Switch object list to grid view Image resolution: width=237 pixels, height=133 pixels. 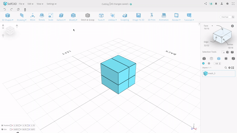point(233,68)
